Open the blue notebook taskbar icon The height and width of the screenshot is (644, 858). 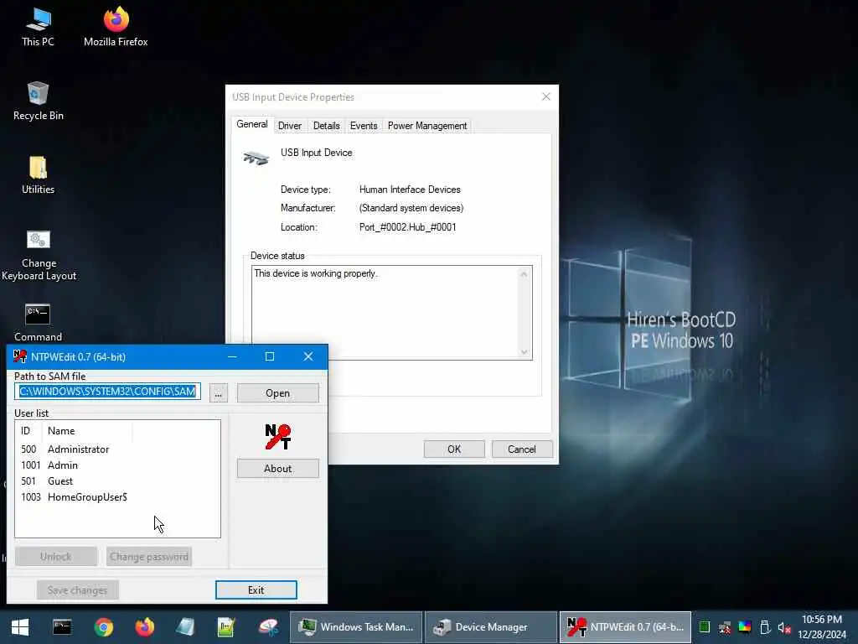(x=185, y=627)
